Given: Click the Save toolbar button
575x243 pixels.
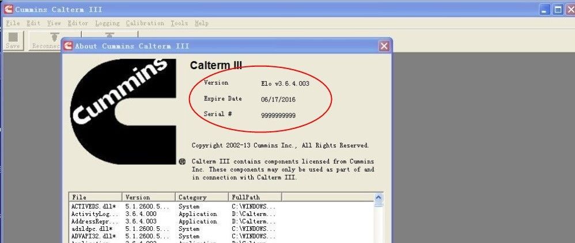Looking at the screenshot, I should click(x=13, y=41).
